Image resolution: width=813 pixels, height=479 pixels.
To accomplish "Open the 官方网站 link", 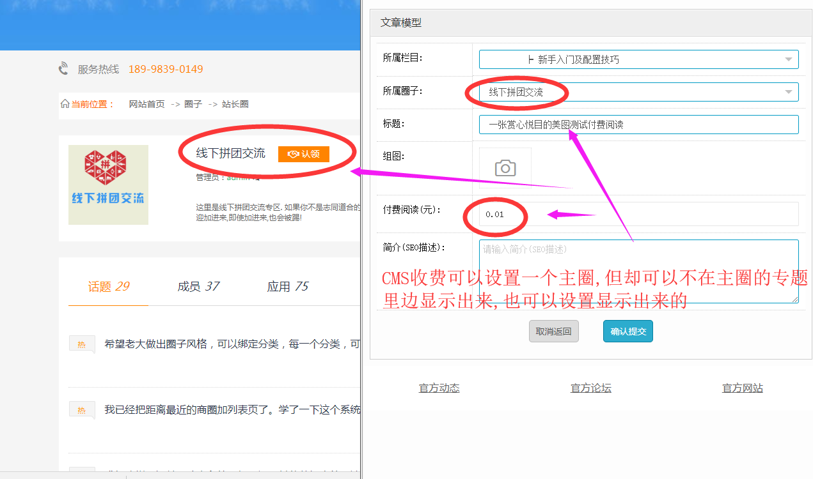I will pyautogui.click(x=742, y=388).
